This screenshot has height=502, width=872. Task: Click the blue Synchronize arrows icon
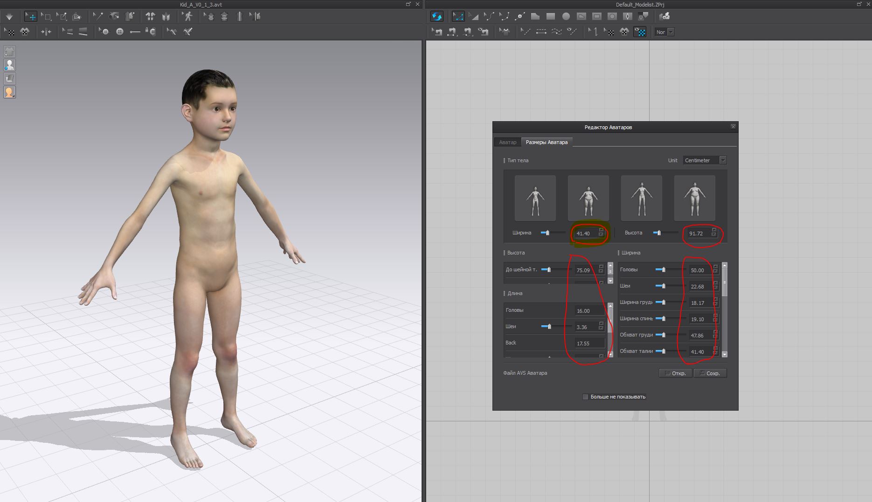[x=436, y=16]
